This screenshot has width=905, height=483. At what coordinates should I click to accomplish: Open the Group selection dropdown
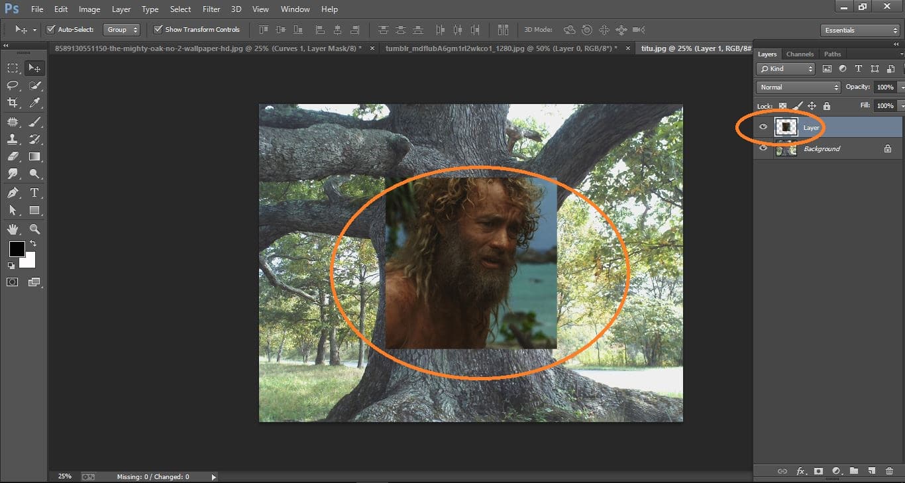122,29
